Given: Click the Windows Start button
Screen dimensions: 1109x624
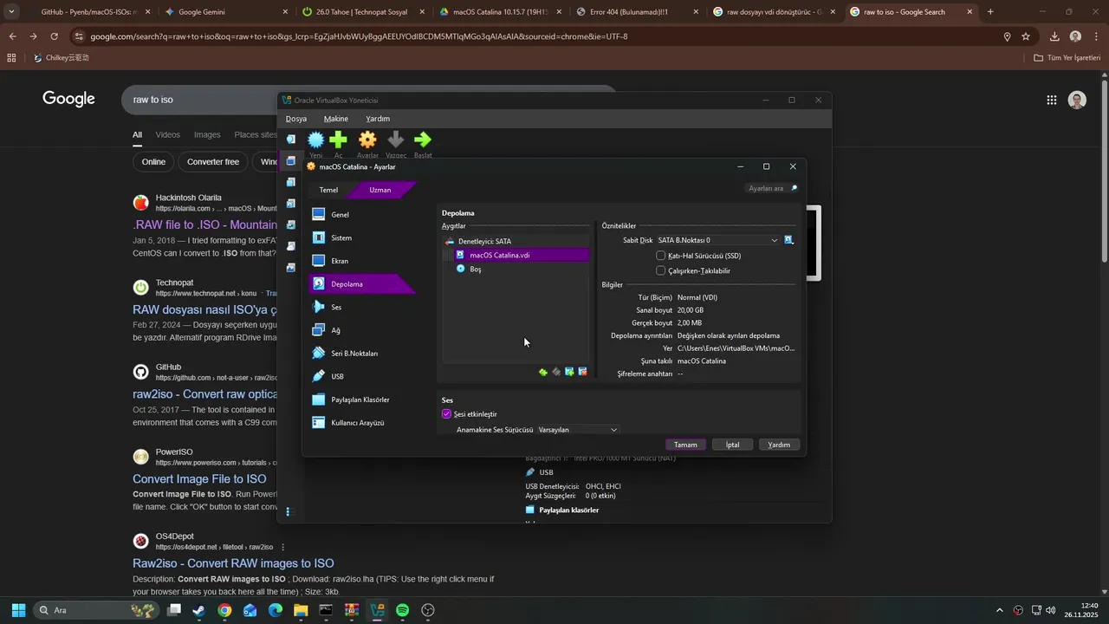Looking at the screenshot, I should [18, 610].
